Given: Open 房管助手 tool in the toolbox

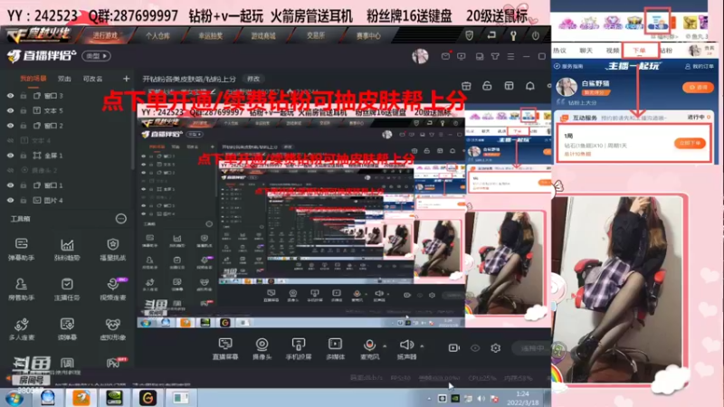Looking at the screenshot, I should pyautogui.click(x=21, y=289).
